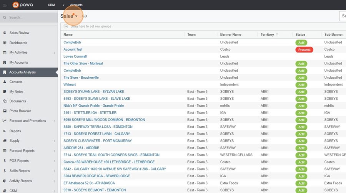Open the Walmart account link
Image resolution: width=346 pixels, height=193 pixels.
70,84
